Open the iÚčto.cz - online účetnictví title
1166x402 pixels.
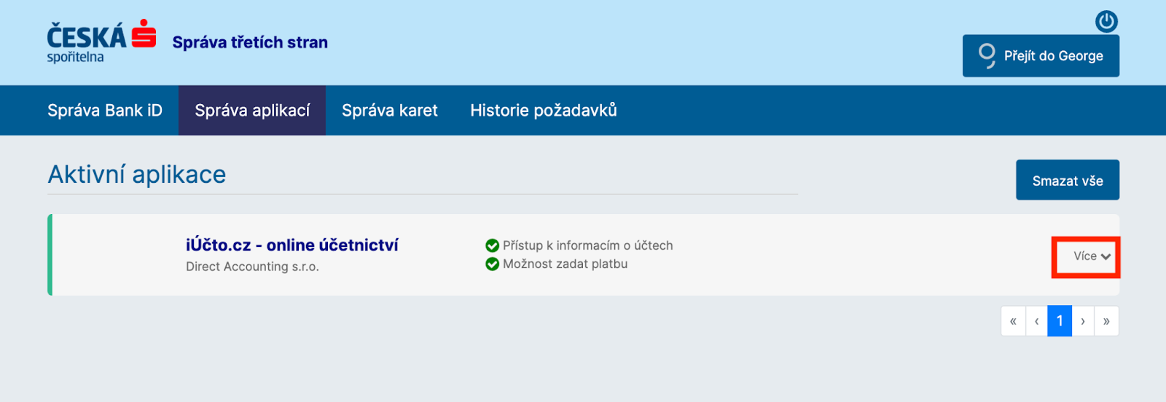pos(292,245)
